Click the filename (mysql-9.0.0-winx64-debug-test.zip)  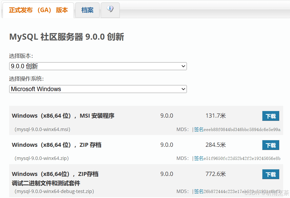coord(54,191)
